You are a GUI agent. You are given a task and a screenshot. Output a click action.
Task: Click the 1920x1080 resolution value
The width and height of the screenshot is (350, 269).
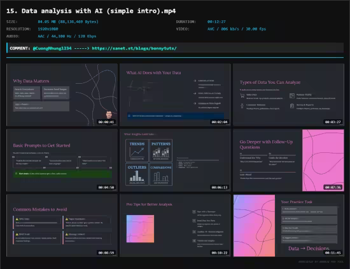tap(48, 29)
